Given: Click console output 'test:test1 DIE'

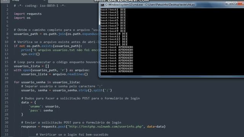Looking at the screenshot, I should pos(113,10).
